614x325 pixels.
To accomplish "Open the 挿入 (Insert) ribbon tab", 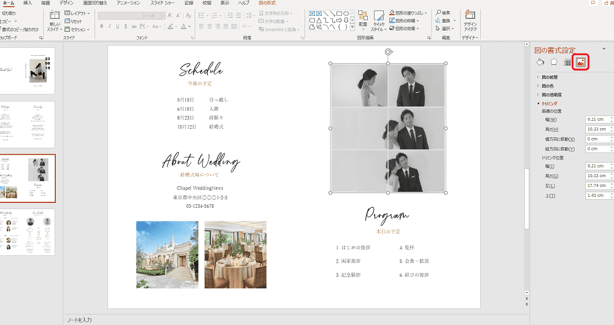I will click(28, 3).
